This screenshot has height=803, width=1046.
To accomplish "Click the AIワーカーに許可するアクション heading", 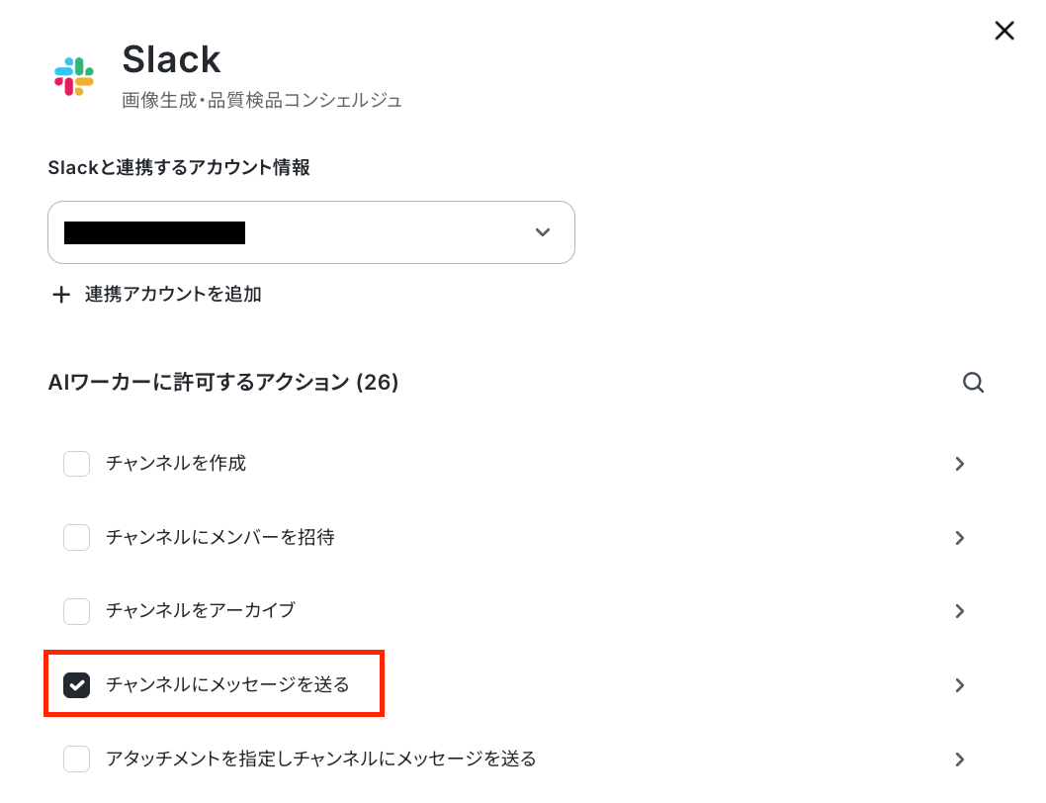I will pyautogui.click(x=223, y=383).
